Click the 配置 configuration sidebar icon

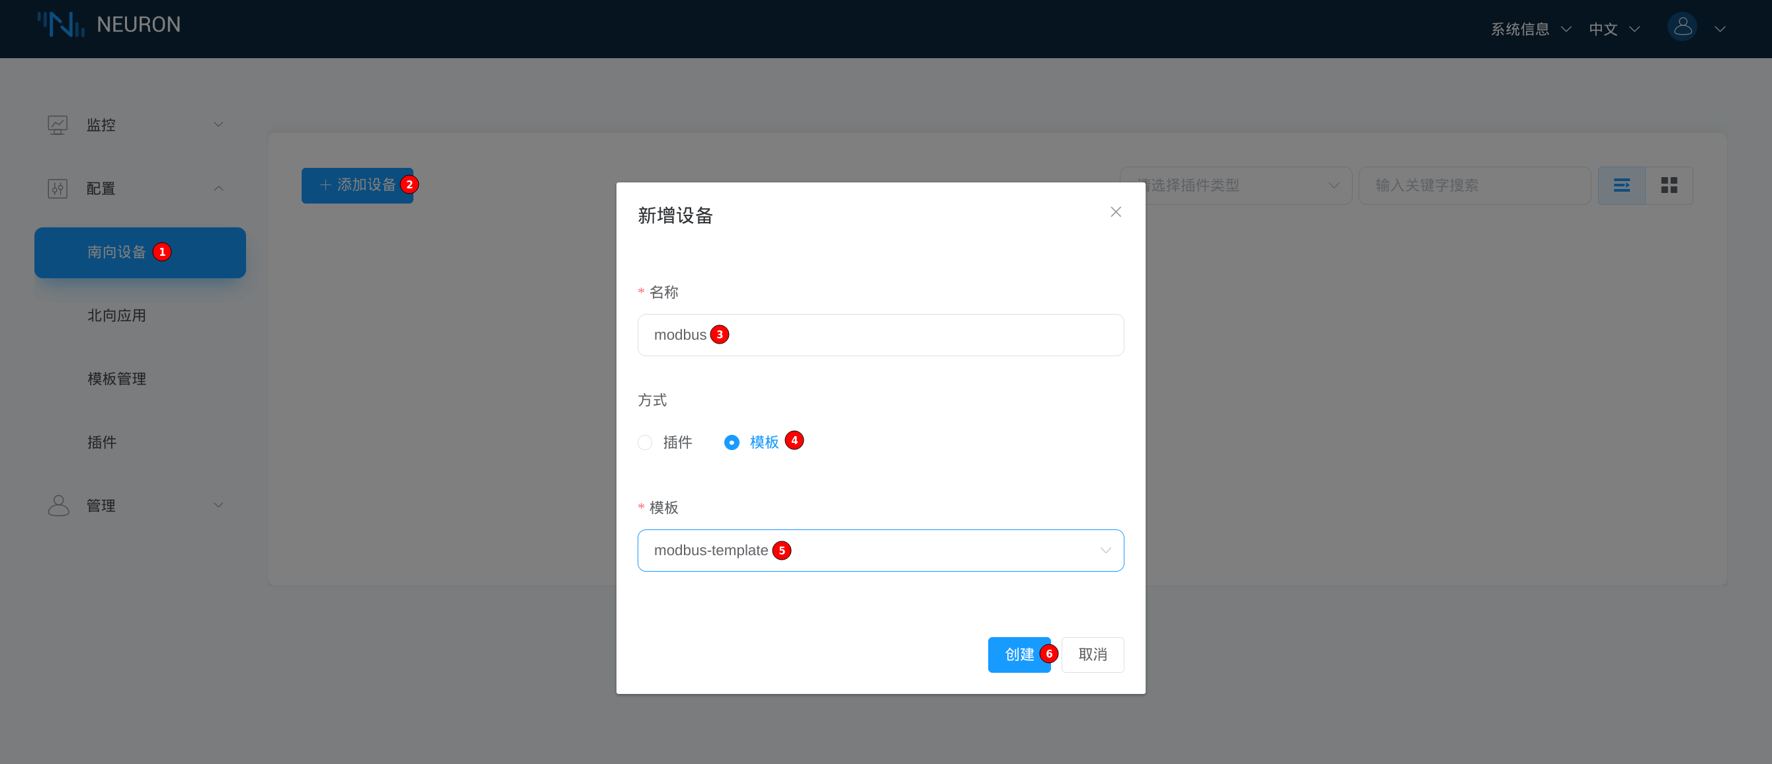[x=58, y=188]
